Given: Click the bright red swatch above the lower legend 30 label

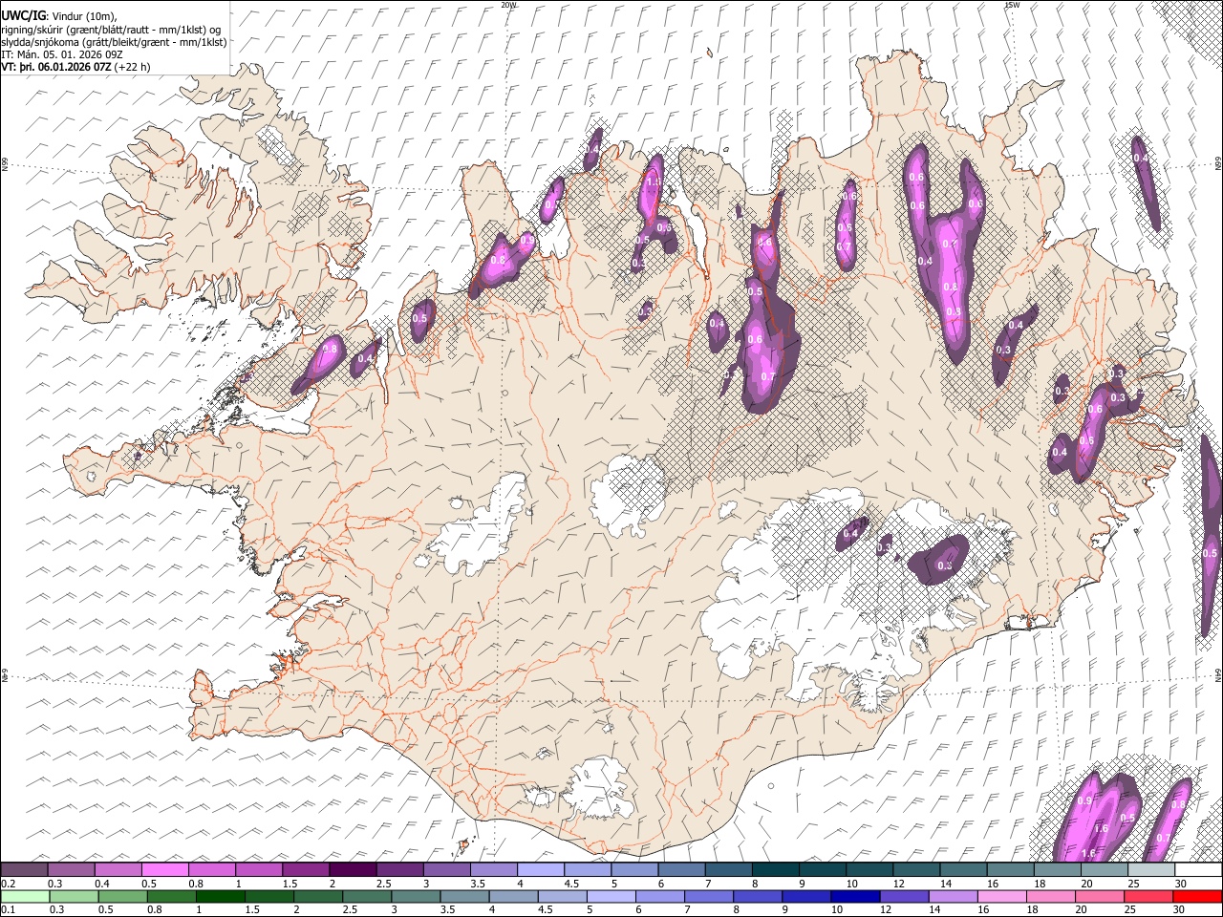Looking at the screenshot, I should 1197,896.
